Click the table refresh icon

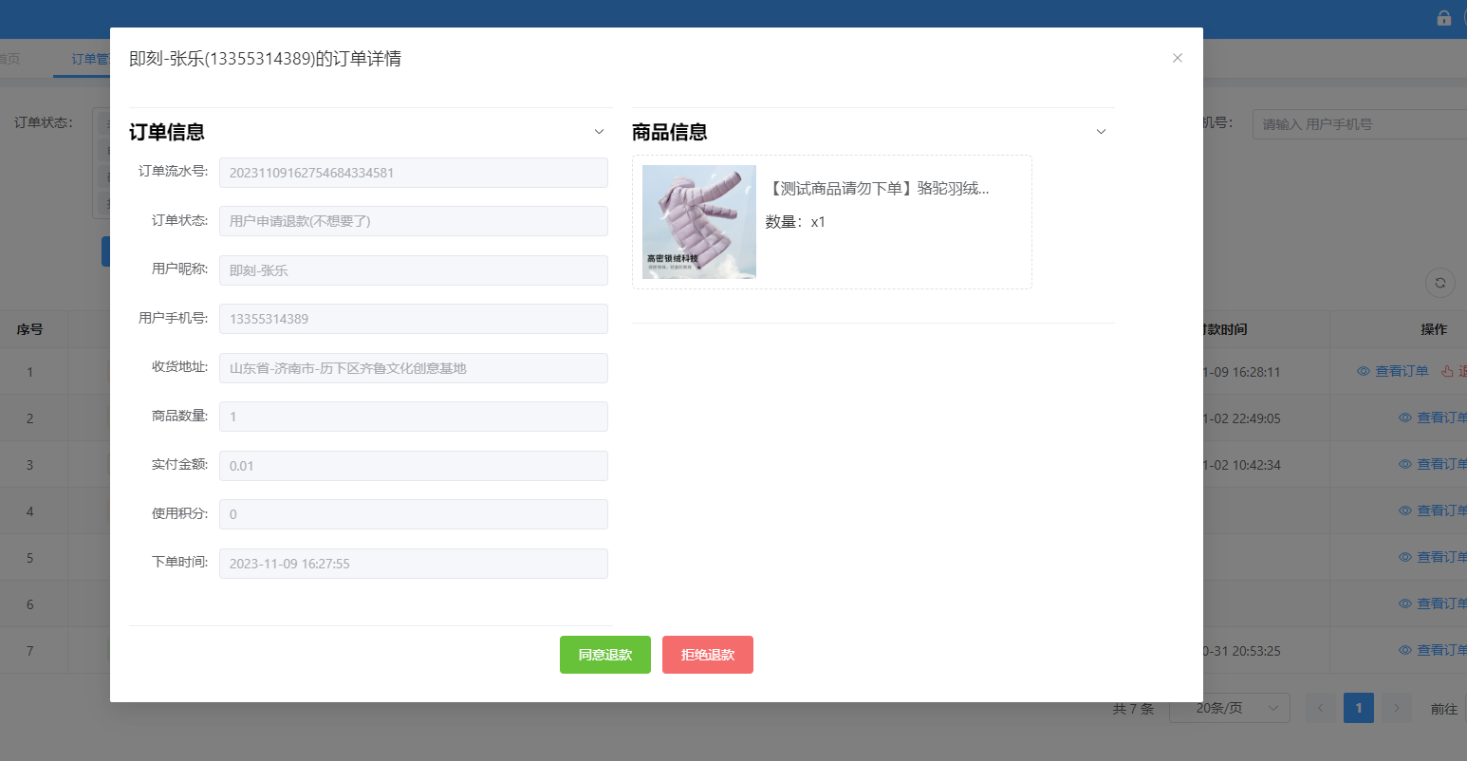tap(1439, 283)
